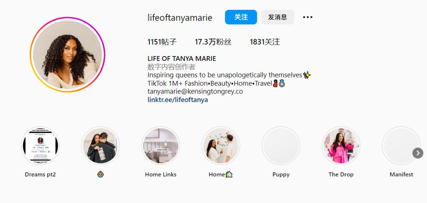Click the Home Links label text
Viewport: 427px width, 203px height.
161,175
